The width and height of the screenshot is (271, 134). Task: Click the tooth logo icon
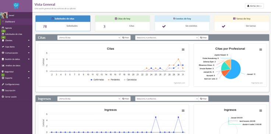tap(16, 6)
